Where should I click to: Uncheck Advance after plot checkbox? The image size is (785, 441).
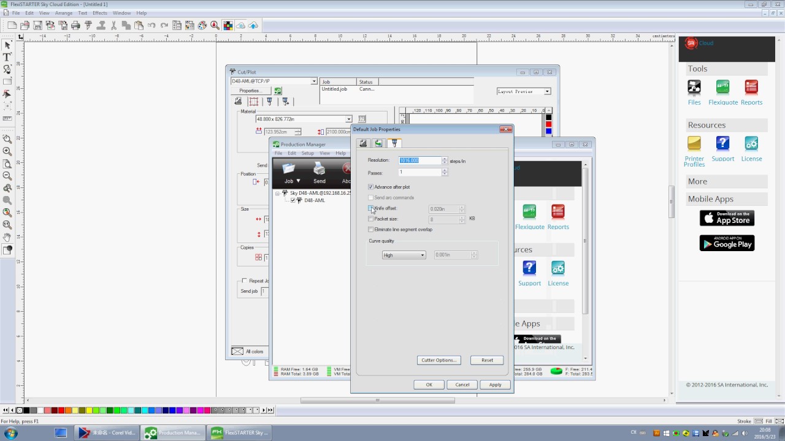click(x=370, y=187)
